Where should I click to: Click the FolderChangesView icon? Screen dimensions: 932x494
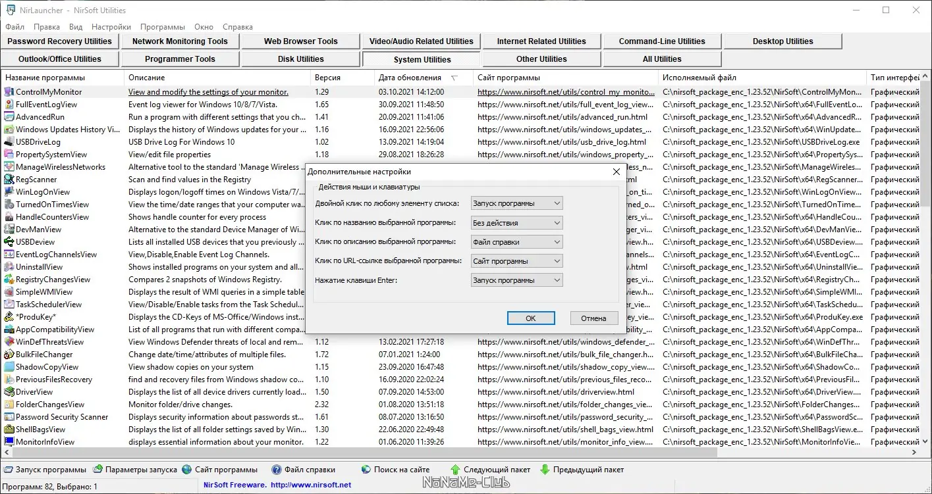[x=9, y=405]
